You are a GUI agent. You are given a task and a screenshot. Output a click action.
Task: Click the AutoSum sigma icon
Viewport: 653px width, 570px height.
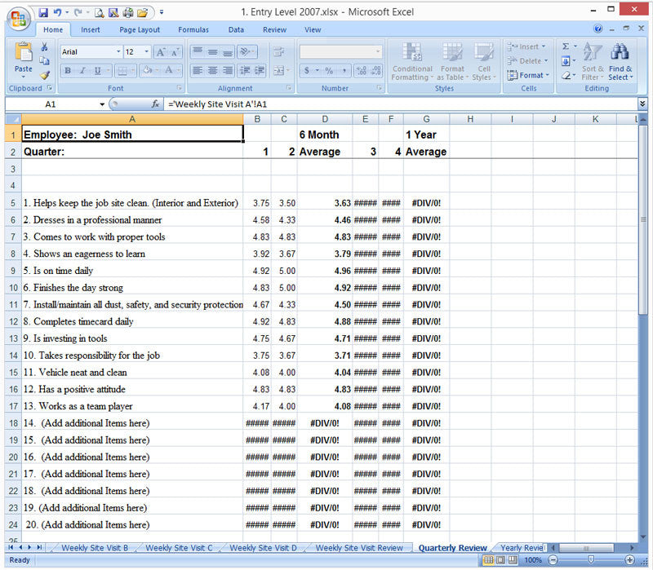[566, 46]
